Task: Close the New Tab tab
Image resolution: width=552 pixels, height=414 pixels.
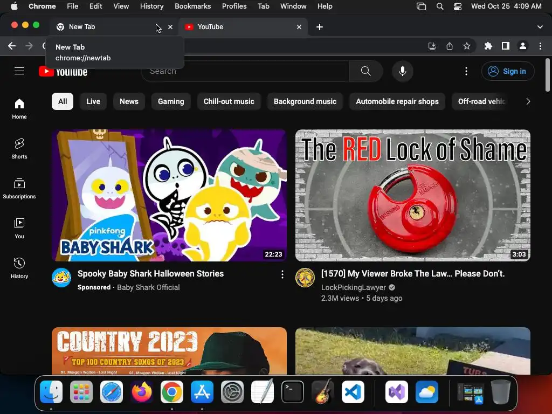Action: [170, 27]
